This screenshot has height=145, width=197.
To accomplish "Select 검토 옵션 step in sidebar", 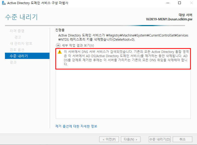I will point(17,50).
